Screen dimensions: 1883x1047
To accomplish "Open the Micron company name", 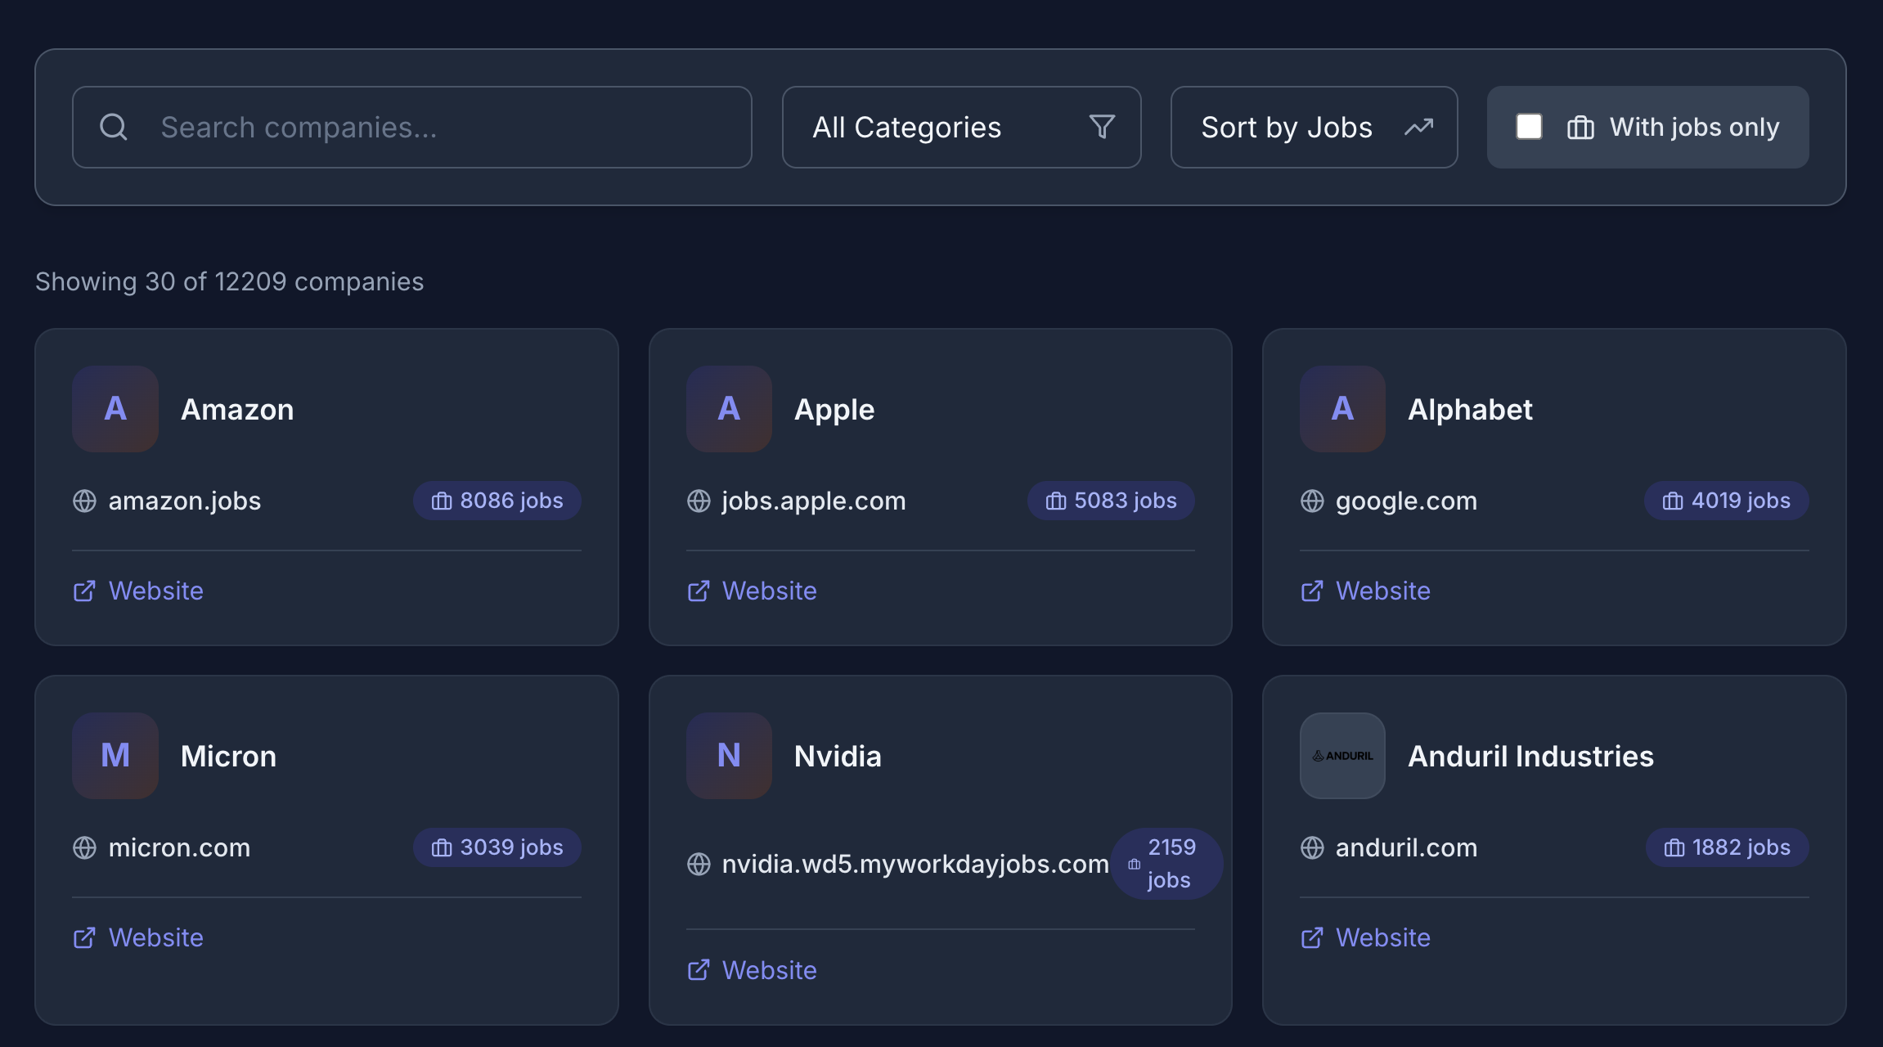I will tap(228, 756).
